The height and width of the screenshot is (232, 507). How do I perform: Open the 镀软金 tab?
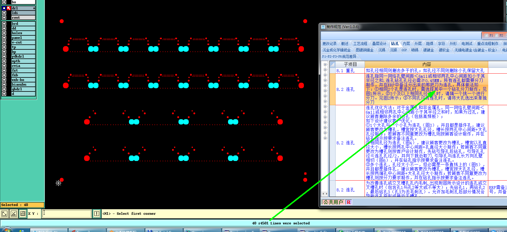tap(444, 50)
